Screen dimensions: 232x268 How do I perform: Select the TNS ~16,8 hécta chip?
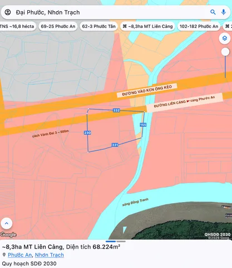pos(17,26)
